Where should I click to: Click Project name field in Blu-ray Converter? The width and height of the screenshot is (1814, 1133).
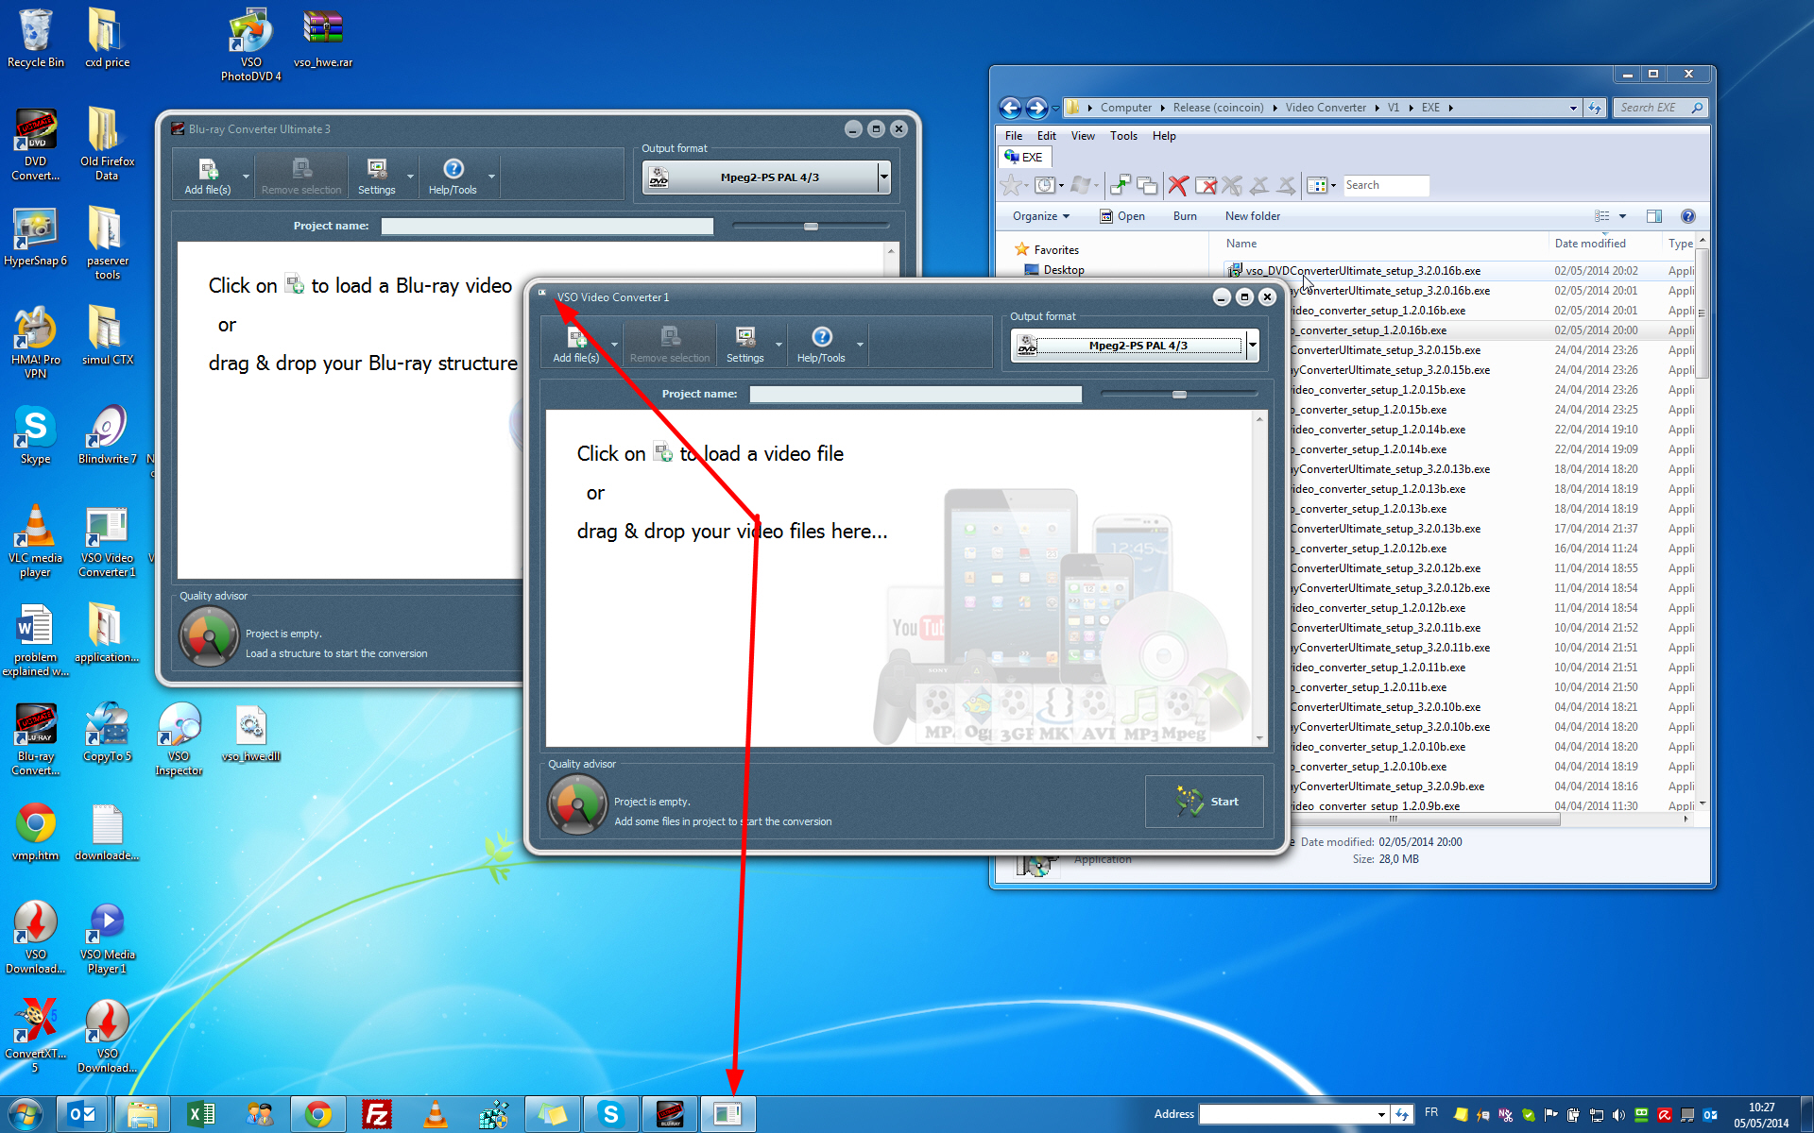pyautogui.click(x=547, y=227)
